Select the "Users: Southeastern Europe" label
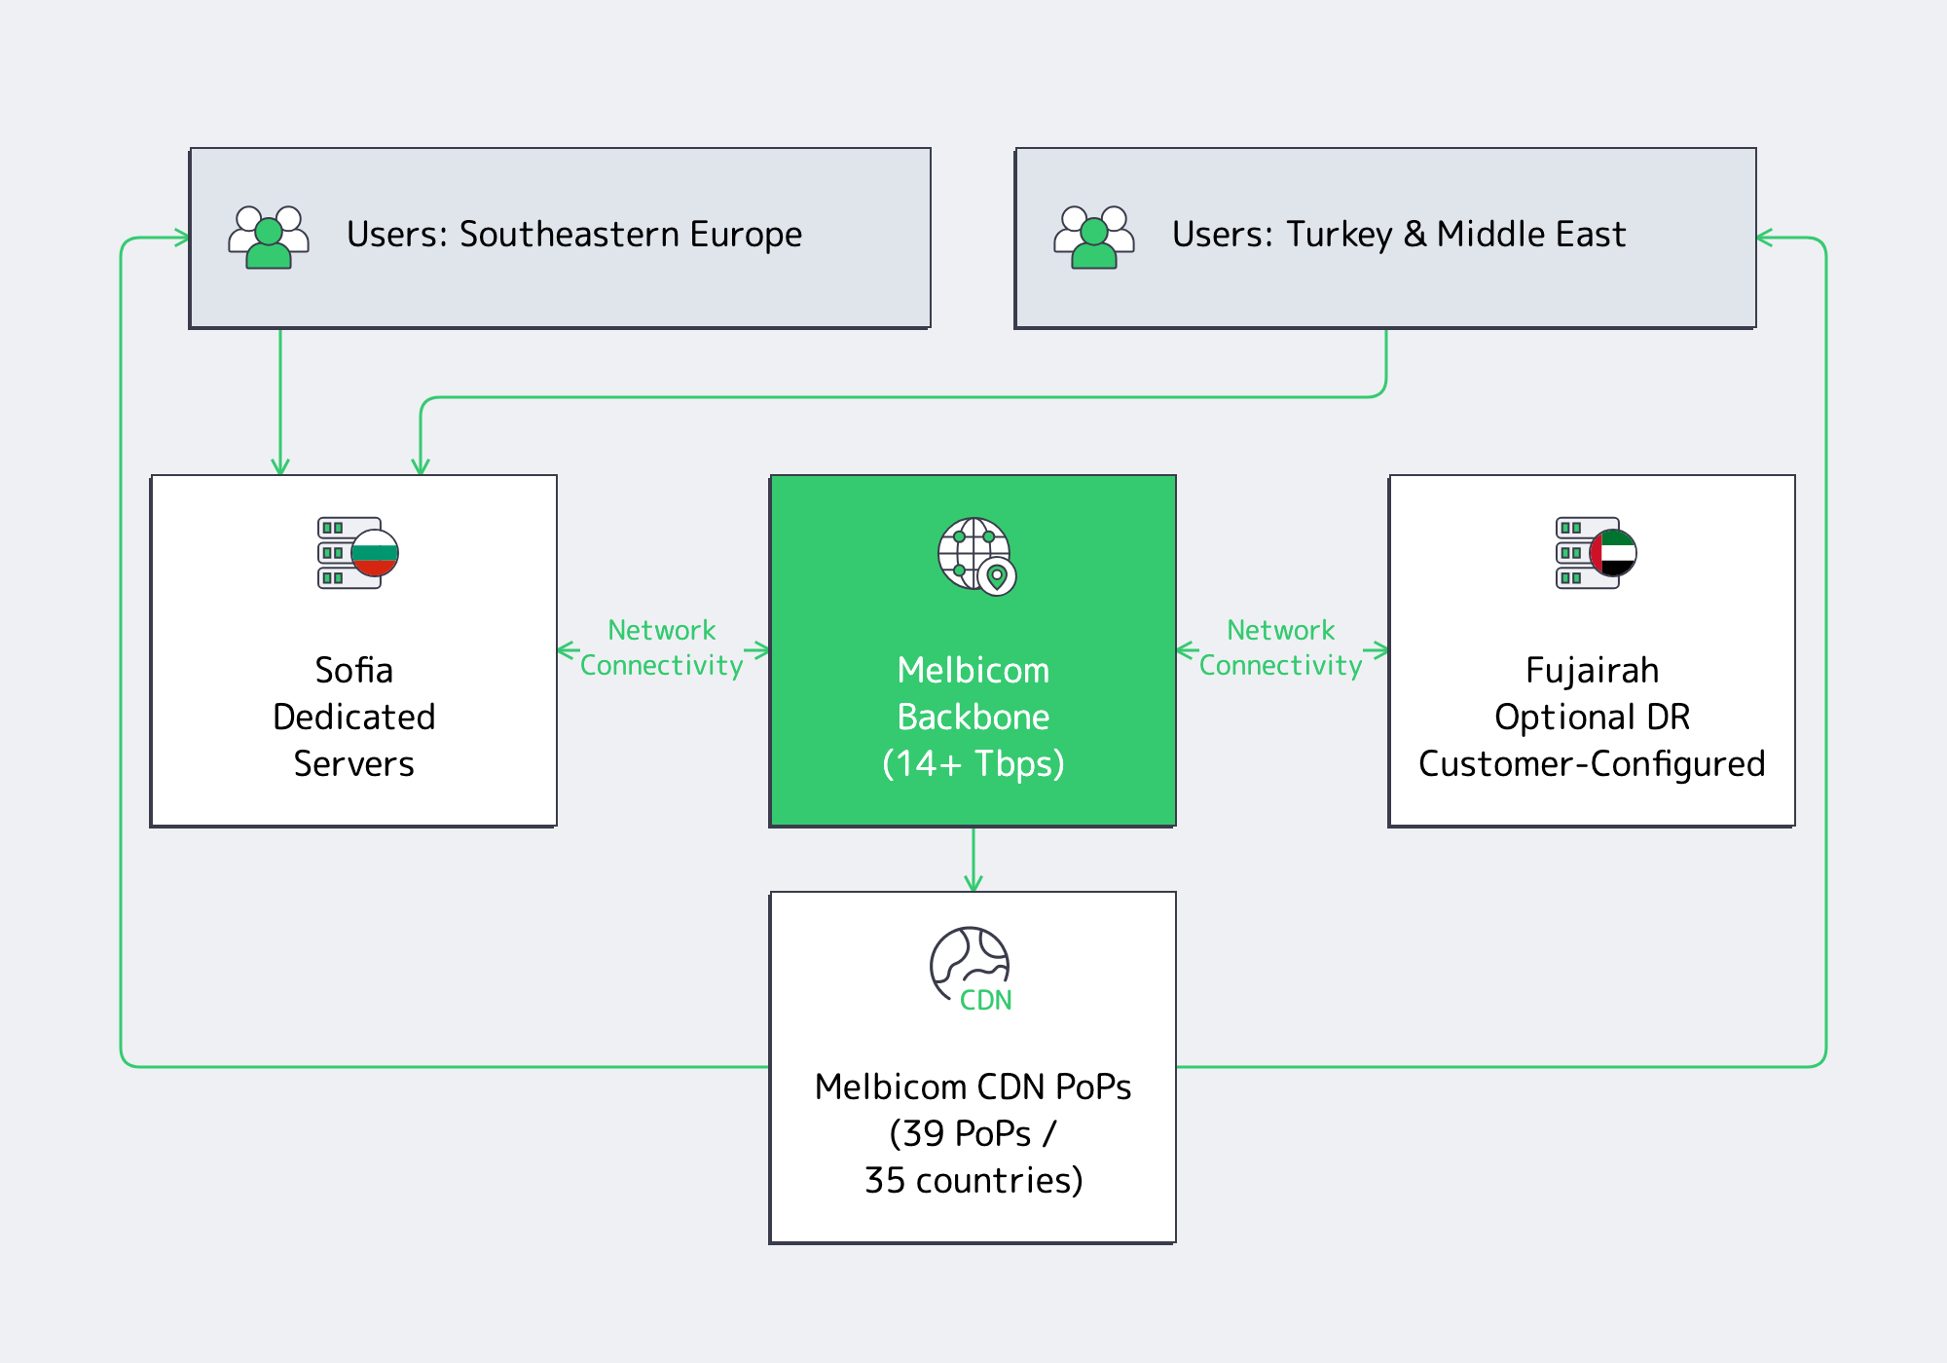The width and height of the screenshot is (1947, 1363). (x=574, y=235)
